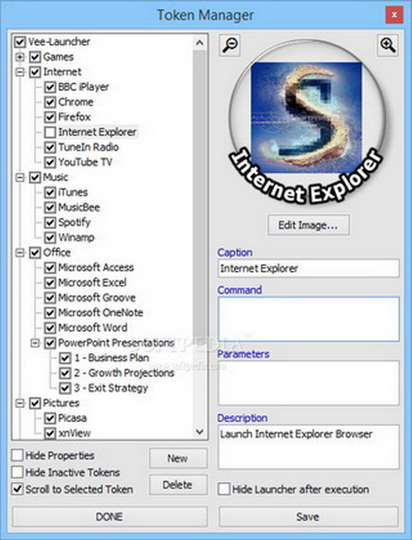The height and width of the screenshot is (540, 412).
Task: Select the 2 - Growth Projections item
Action: tap(124, 373)
